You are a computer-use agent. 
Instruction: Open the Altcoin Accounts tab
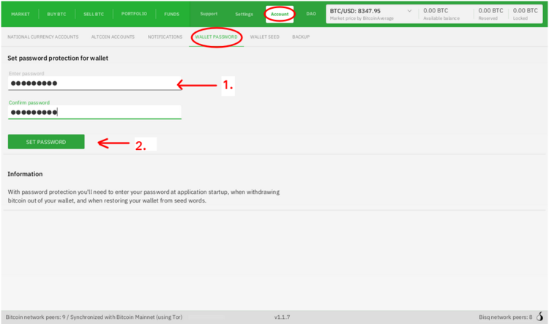(113, 37)
